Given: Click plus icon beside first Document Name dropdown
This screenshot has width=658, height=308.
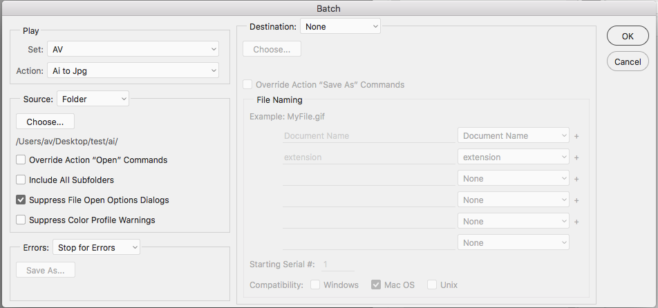Looking at the screenshot, I should [x=576, y=137].
